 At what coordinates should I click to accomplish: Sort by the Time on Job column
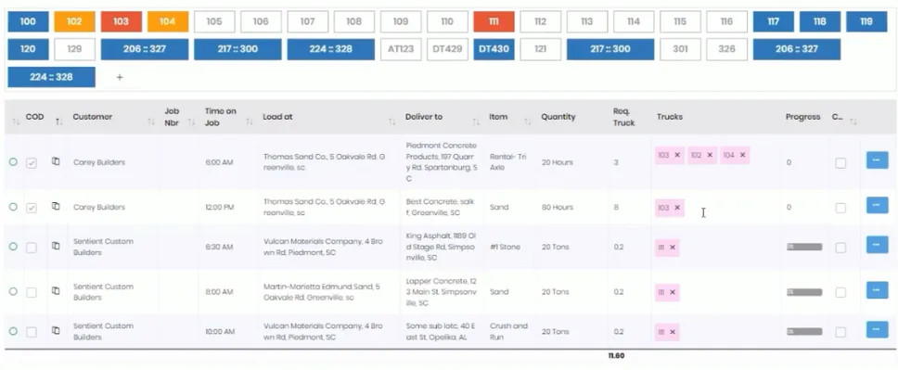[250, 121]
